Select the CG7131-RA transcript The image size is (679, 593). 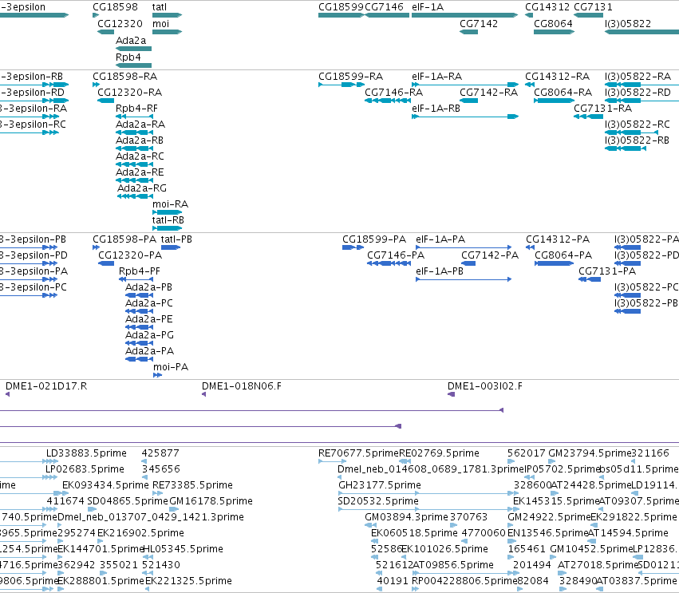coord(589,117)
